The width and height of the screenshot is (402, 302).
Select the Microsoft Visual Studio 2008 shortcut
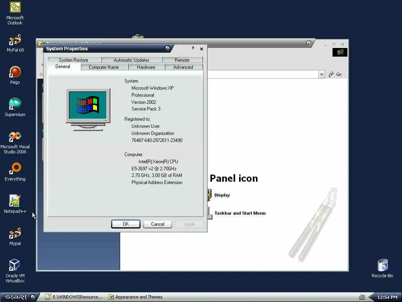tap(15, 143)
